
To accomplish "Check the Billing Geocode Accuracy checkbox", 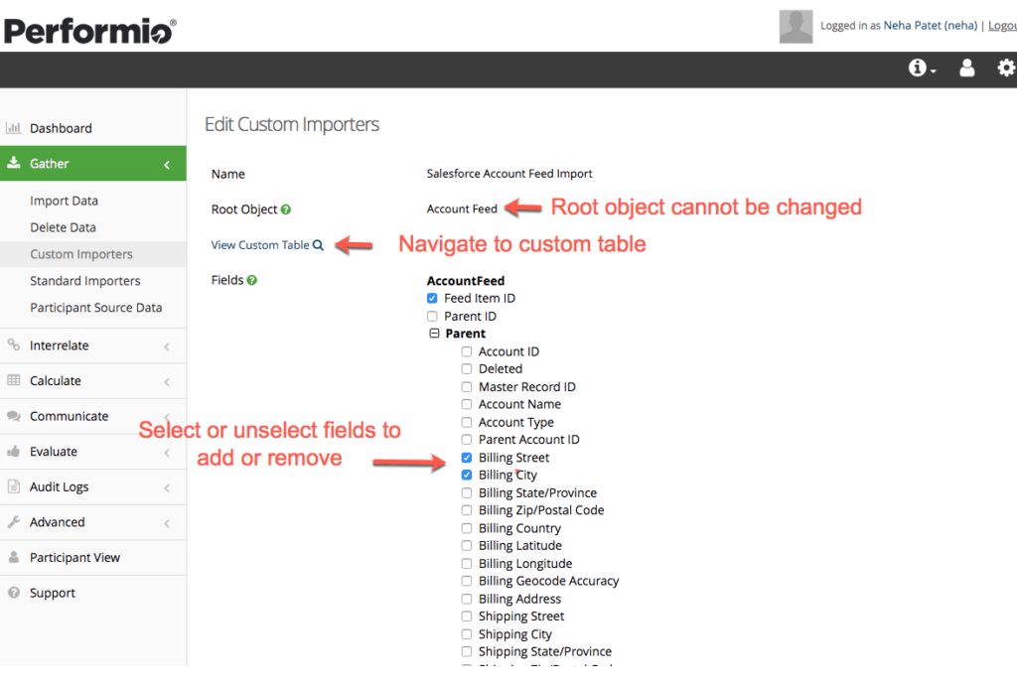I will pos(467,581).
